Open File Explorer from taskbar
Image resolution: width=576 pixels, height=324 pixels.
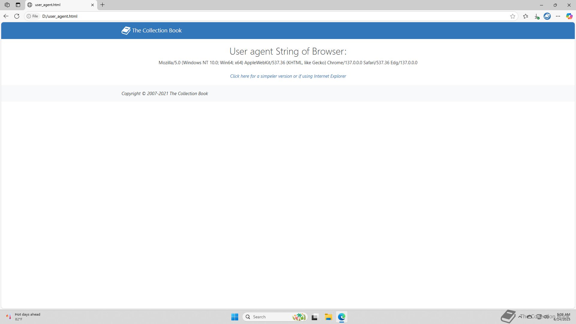point(328,317)
